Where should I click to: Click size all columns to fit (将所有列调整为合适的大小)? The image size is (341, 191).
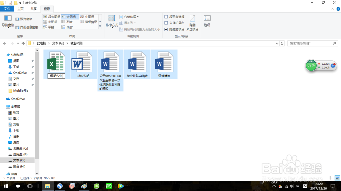139,29
